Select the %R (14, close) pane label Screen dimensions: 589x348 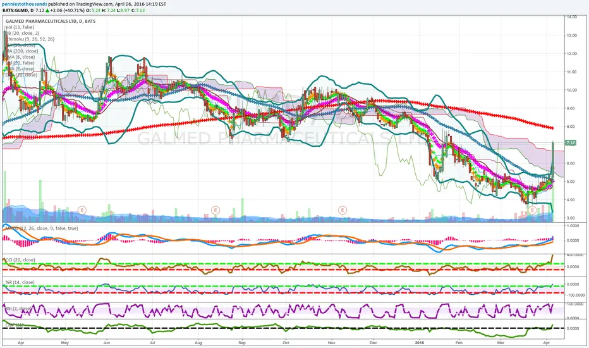coord(20,283)
